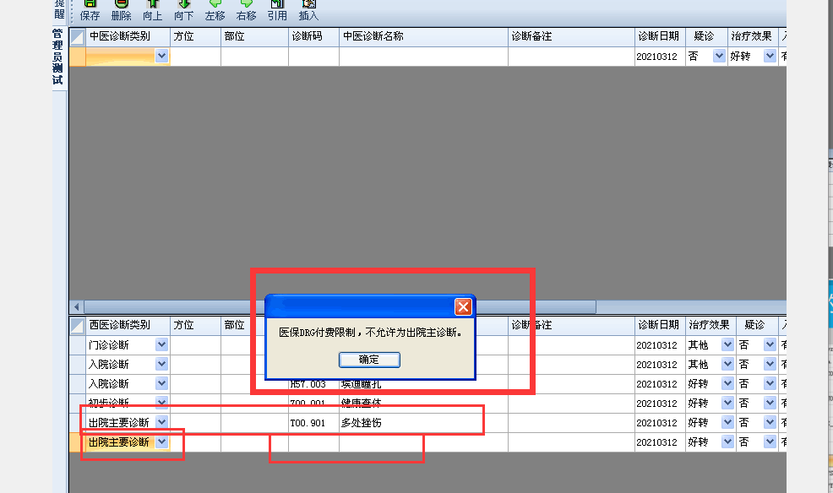Screen dimensions: 833x493
Task: Click the 西医诊断类别 column header
Action: click(x=128, y=325)
